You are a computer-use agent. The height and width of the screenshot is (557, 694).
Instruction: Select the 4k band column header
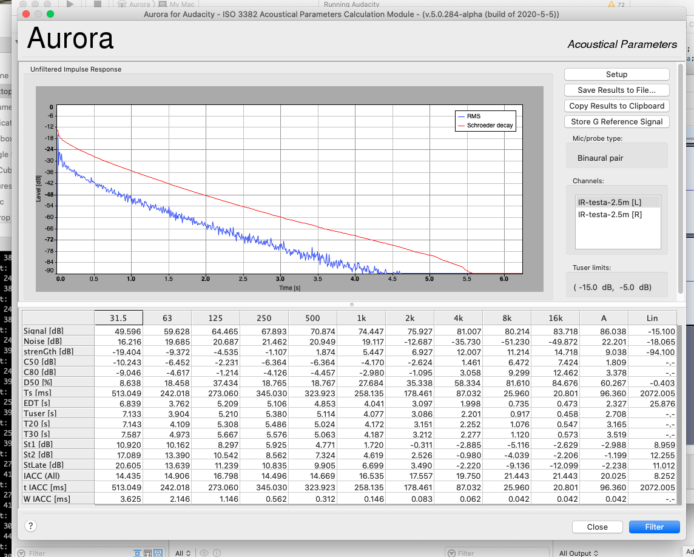[x=458, y=318]
